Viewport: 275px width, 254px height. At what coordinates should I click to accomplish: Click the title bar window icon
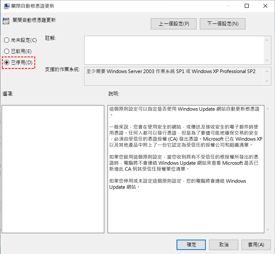tap(7, 6)
